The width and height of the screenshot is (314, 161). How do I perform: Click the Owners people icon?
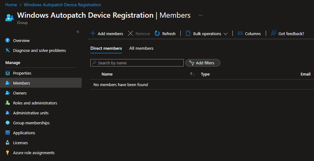[x=7, y=93]
